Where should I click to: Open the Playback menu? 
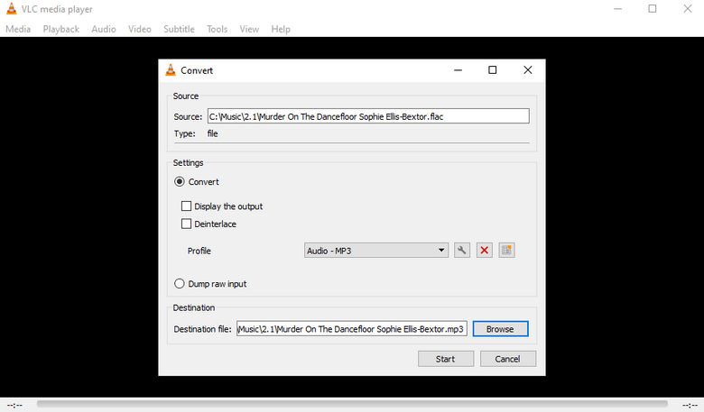click(x=61, y=29)
